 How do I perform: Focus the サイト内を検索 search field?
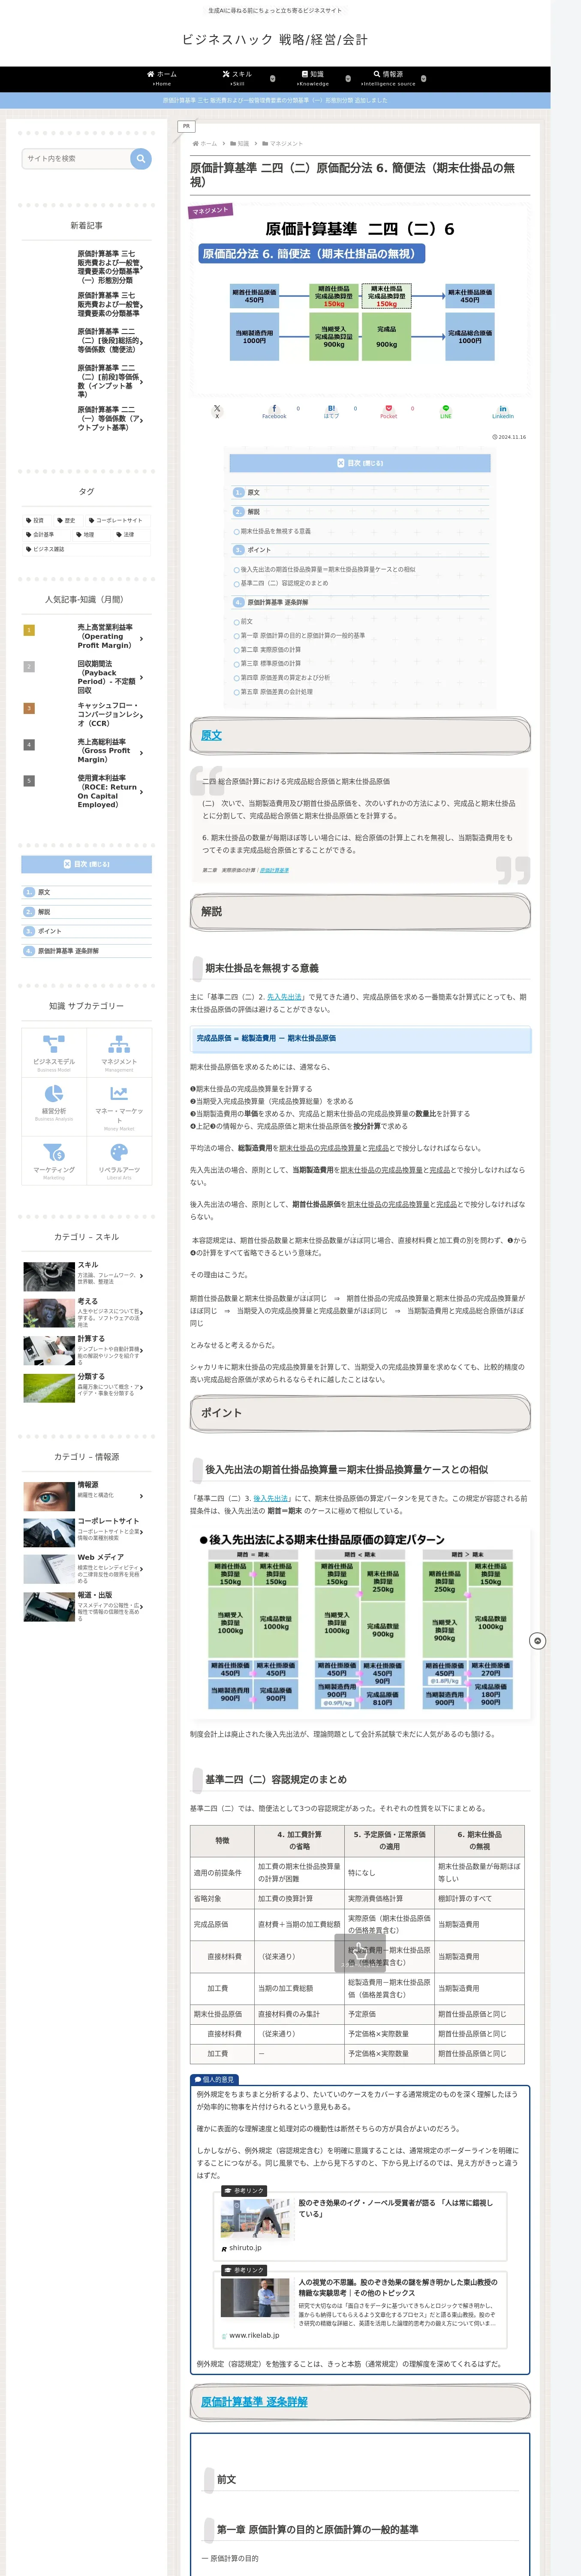pyautogui.click(x=77, y=158)
